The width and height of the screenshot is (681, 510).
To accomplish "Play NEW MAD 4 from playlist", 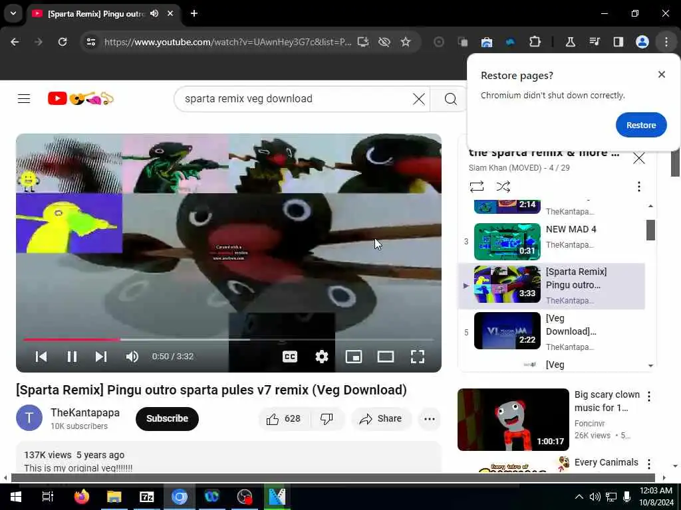I will (551, 242).
